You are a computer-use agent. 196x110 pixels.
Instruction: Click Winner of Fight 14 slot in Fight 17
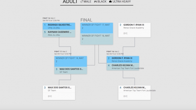click(71, 61)
